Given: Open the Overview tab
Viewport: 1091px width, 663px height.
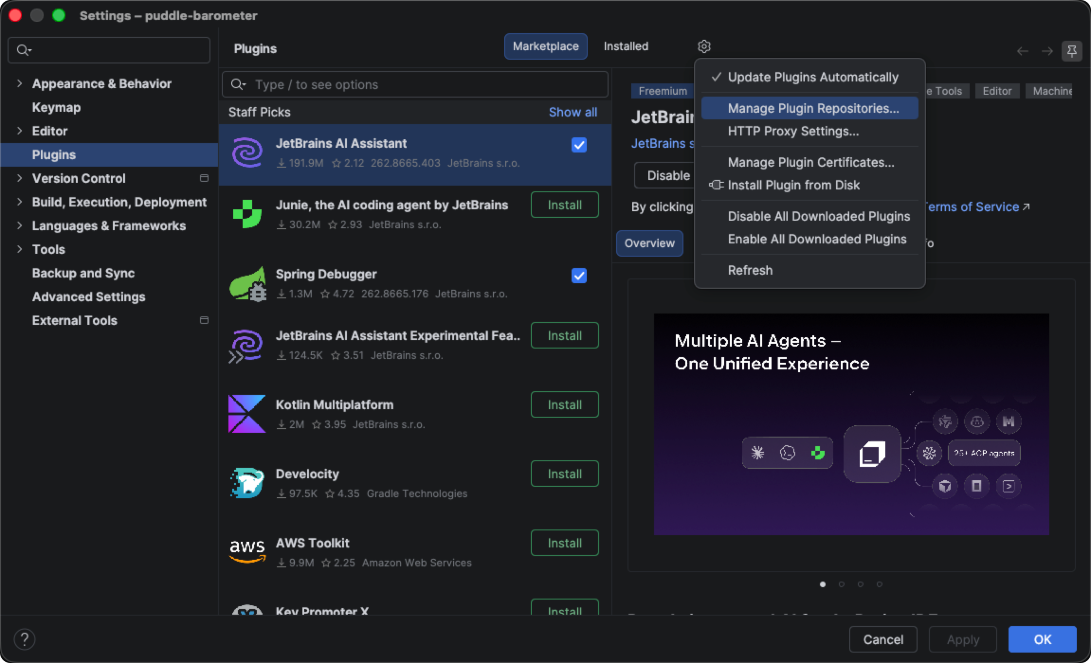Looking at the screenshot, I should tap(649, 243).
